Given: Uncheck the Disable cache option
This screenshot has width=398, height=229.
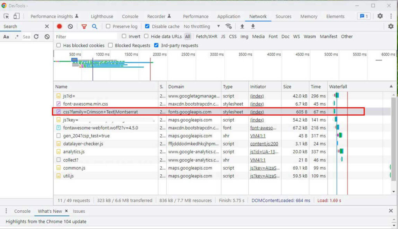Looking at the screenshot, I should pos(147,26).
